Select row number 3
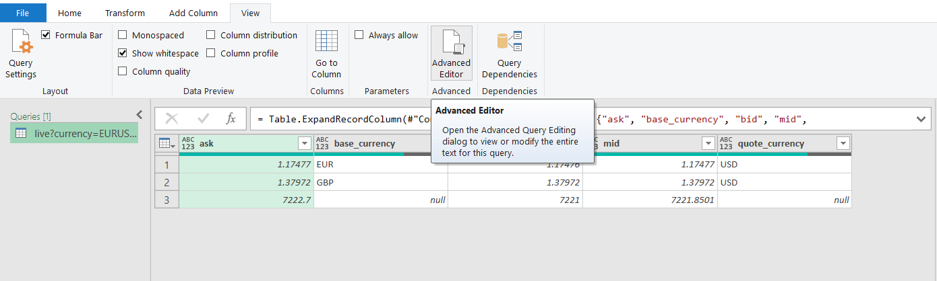937x281 pixels. point(167,200)
